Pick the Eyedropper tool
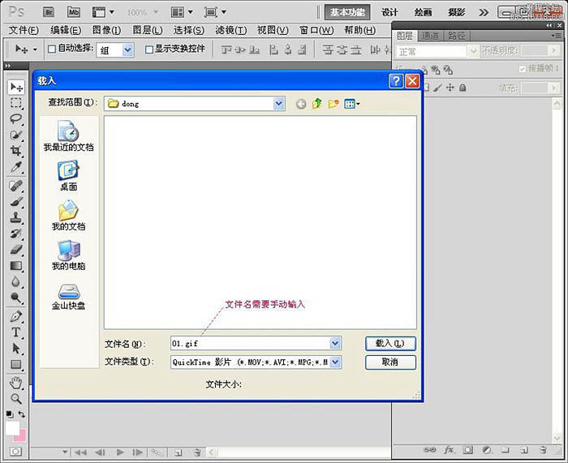 pyautogui.click(x=15, y=167)
